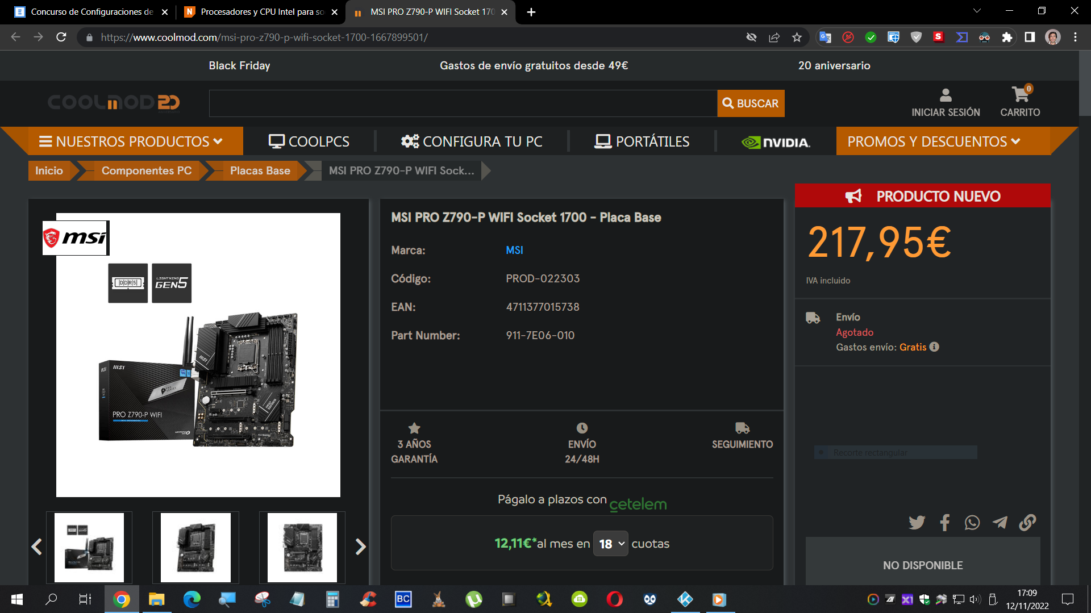Launch Microsoft Edge from taskbar
1091x613 pixels.
click(x=191, y=599)
